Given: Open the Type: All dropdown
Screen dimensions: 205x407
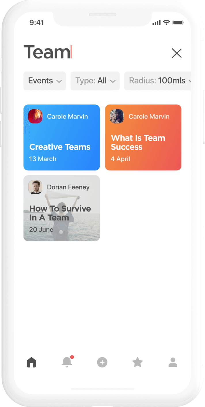Looking at the screenshot, I should point(95,81).
